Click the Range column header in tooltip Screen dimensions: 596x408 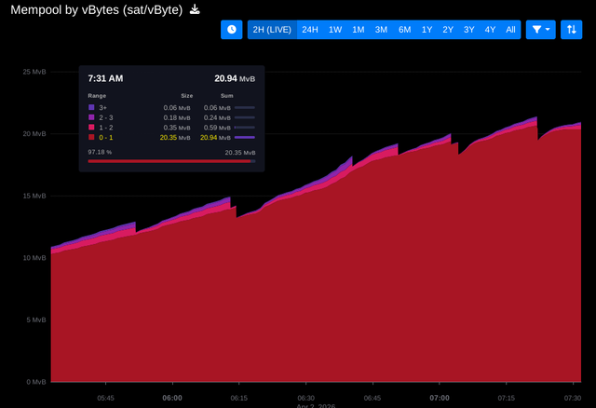tap(97, 96)
